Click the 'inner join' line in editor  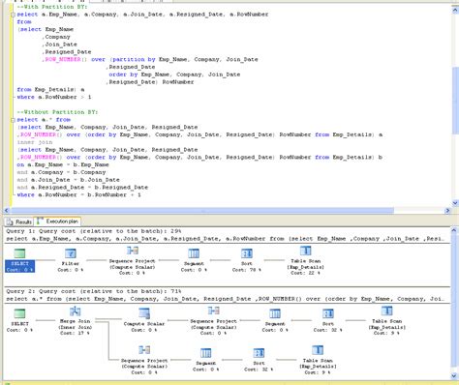point(35,142)
